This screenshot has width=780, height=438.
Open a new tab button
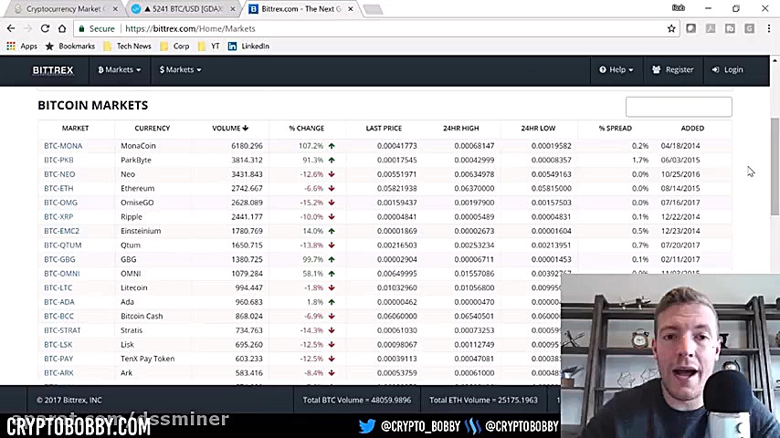point(373,9)
